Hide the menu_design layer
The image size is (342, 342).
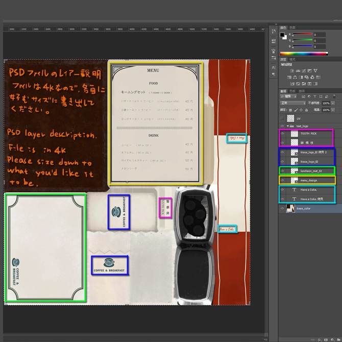point(282,180)
